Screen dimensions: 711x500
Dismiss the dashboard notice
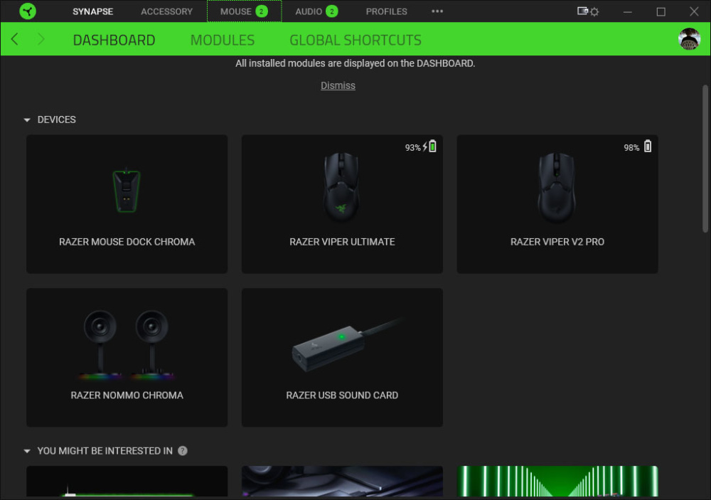pos(338,85)
